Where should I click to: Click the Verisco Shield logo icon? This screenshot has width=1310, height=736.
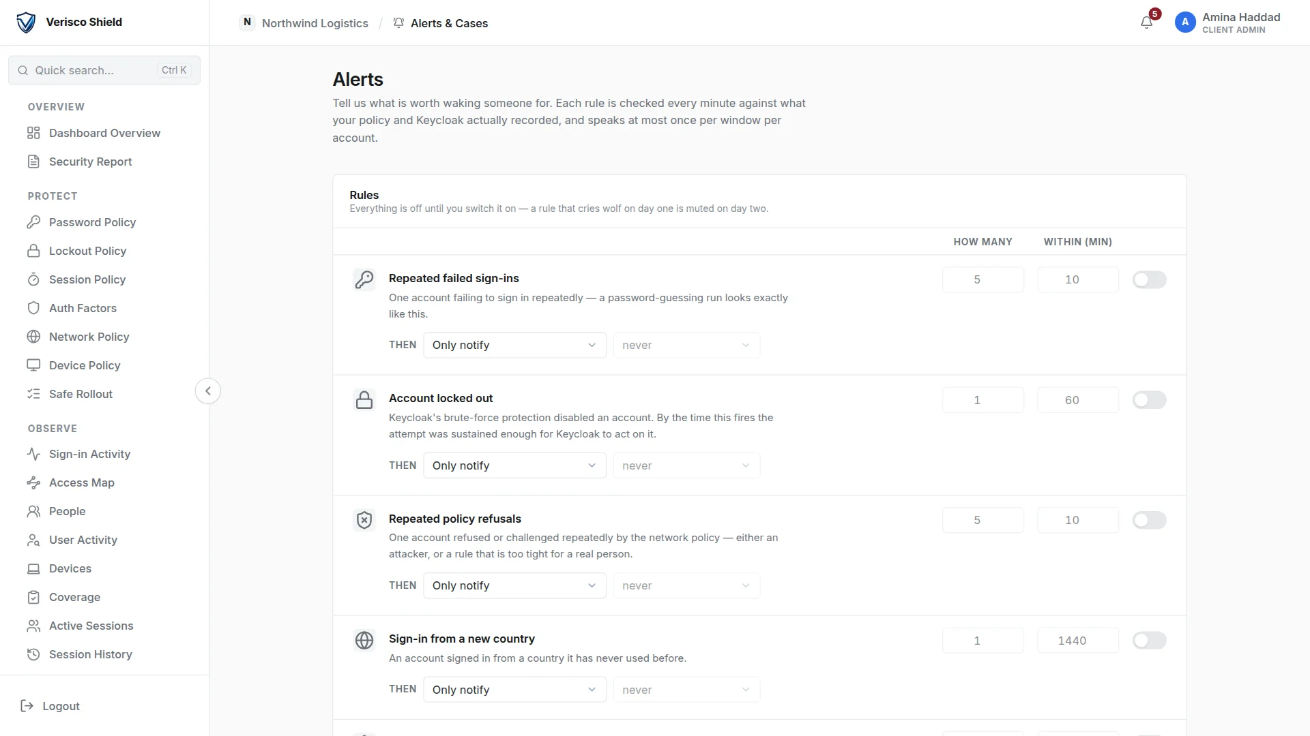26,22
